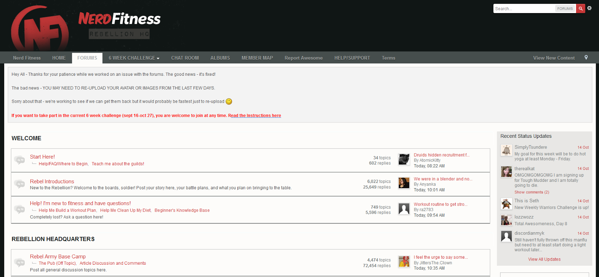Open the Start Here! forum
Image resolution: width=599 pixels, height=277 pixels.
pyautogui.click(x=42, y=157)
